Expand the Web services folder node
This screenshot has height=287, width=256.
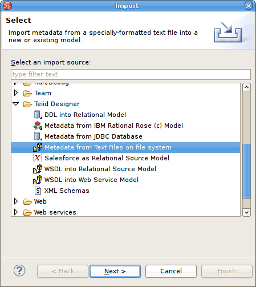tap(16, 212)
